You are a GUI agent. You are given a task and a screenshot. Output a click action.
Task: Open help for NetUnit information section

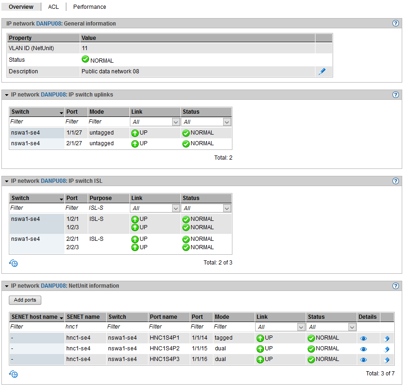(395, 286)
